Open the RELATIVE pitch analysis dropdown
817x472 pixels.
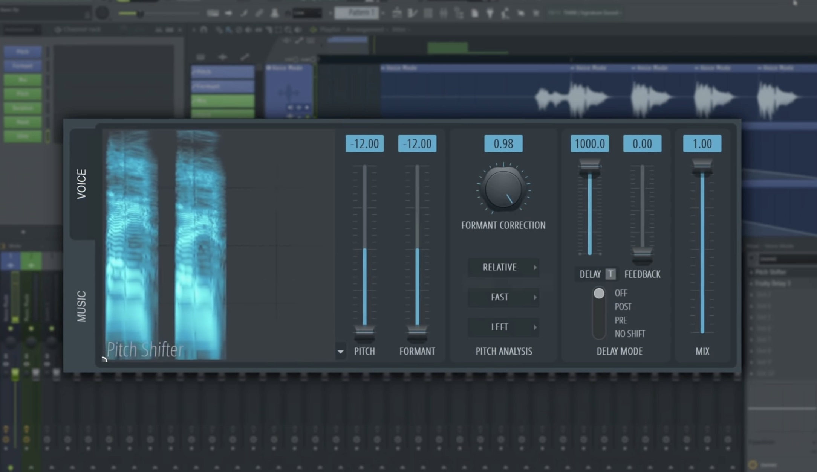pyautogui.click(x=503, y=267)
